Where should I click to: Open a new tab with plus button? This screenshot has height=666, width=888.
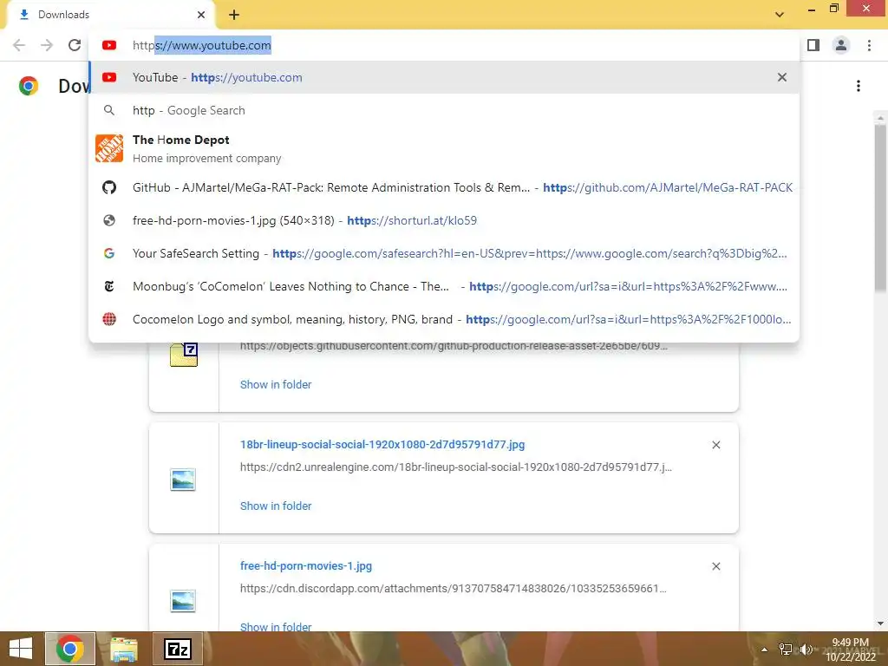pyautogui.click(x=234, y=15)
